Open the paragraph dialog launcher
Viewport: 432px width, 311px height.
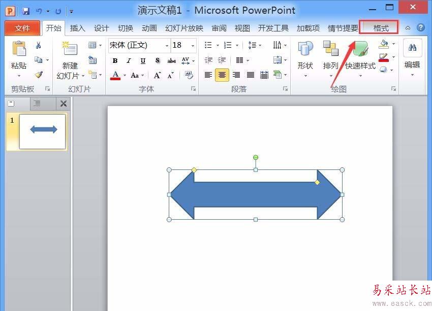tap(285, 89)
